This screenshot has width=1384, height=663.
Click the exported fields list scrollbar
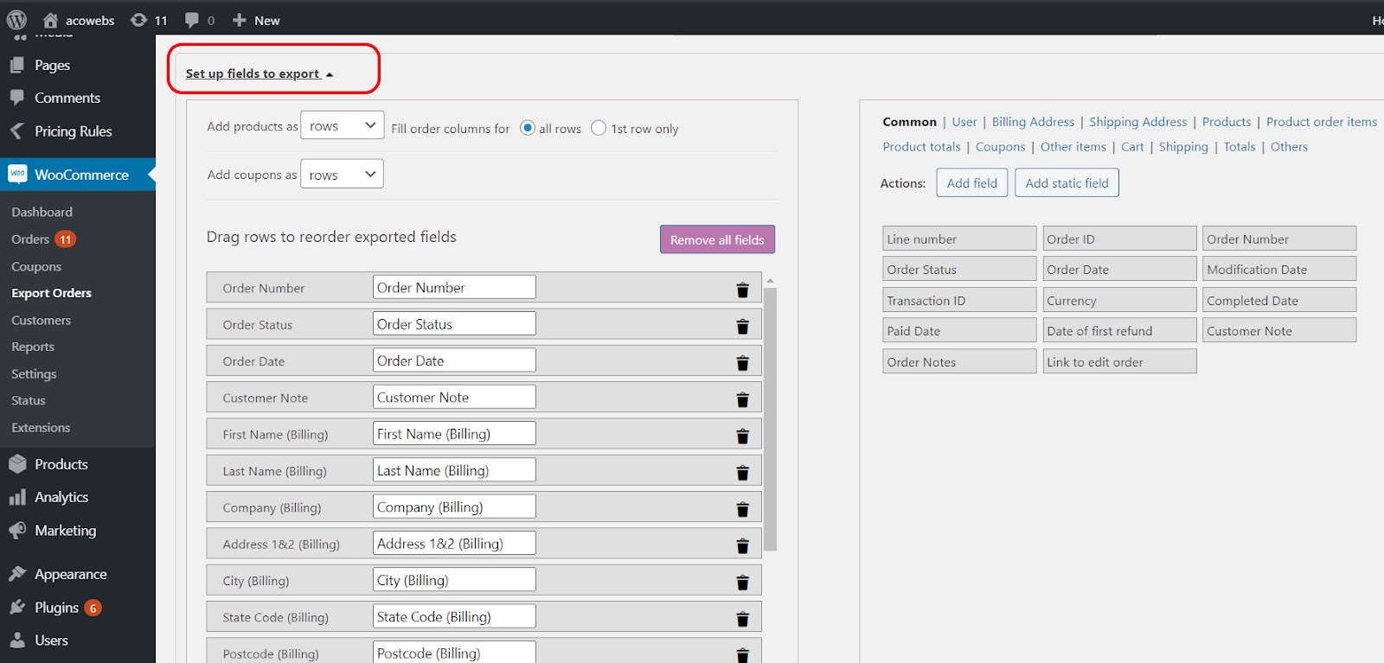point(770,419)
